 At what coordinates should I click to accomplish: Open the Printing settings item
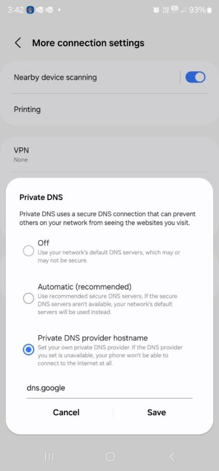coord(109,110)
